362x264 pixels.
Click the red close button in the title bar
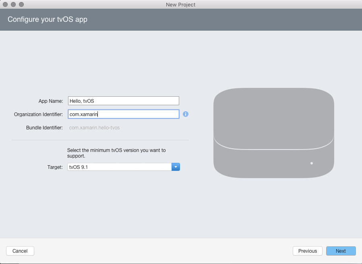point(5,4)
